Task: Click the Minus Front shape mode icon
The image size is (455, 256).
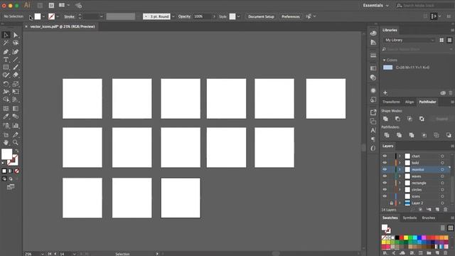Action: (397, 119)
